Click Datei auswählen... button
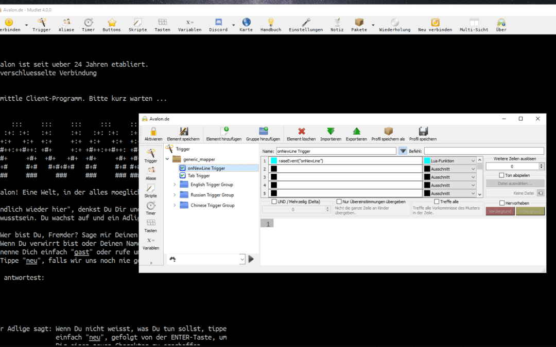 pyautogui.click(x=515, y=184)
